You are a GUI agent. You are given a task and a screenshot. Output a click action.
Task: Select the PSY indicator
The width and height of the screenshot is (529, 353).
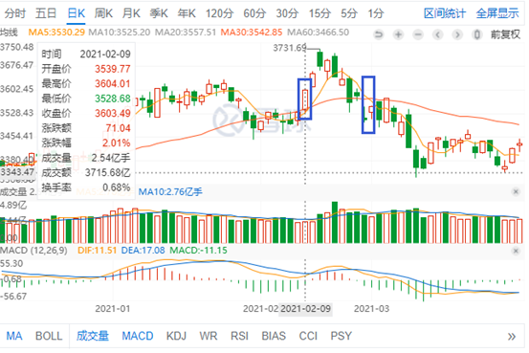click(342, 336)
